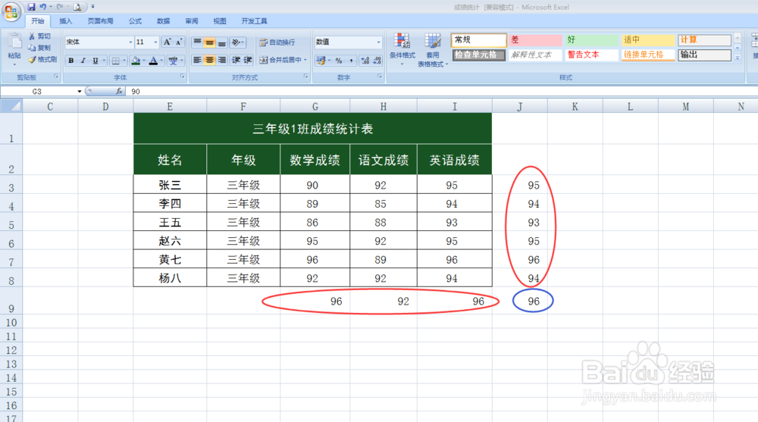Viewport: 758px width, 422px height.
Task: Click the formula bar showing 90
Action: [441, 92]
